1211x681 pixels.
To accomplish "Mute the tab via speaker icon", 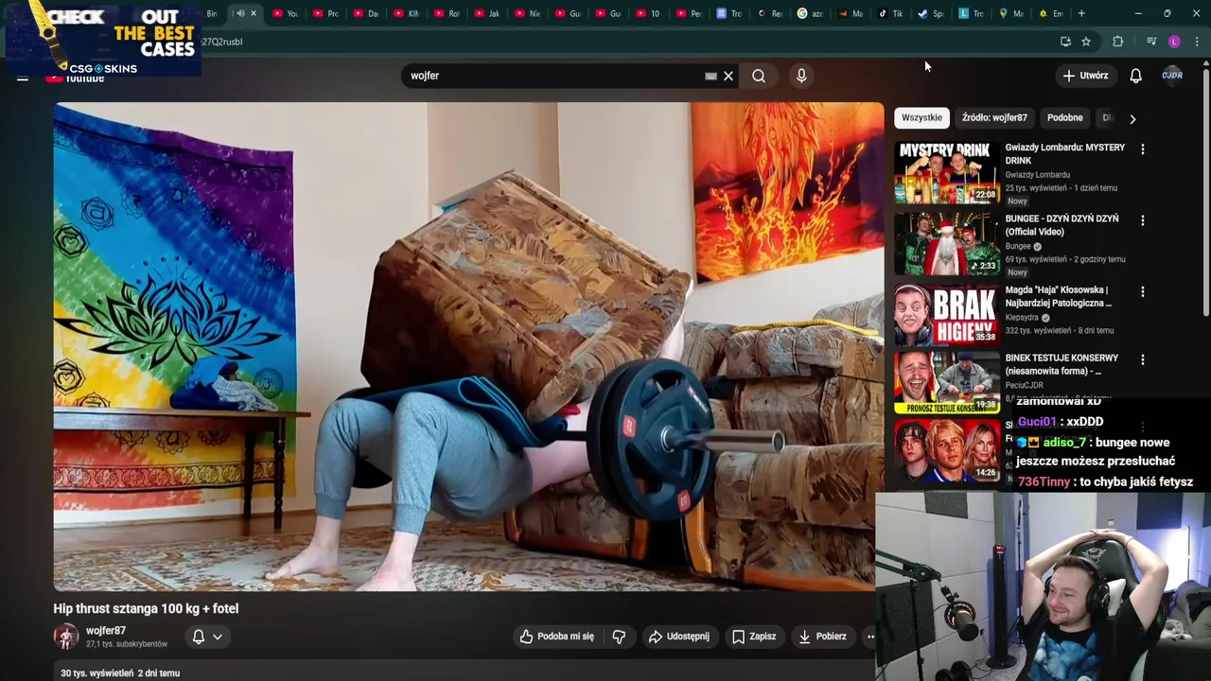I will [239, 13].
